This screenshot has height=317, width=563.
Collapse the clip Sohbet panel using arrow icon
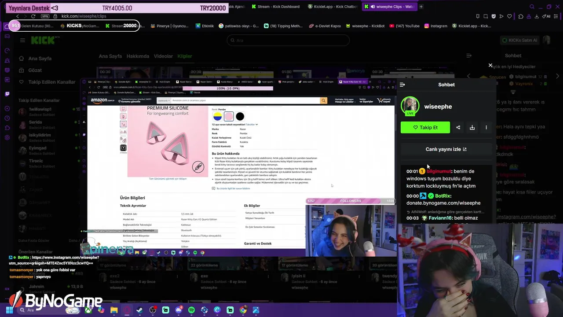(x=402, y=85)
